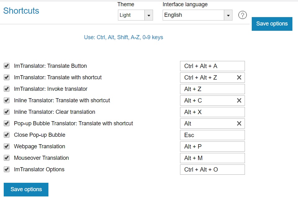298x198 pixels.
Task: Click the 'Interface language' label
Action: coord(185,4)
